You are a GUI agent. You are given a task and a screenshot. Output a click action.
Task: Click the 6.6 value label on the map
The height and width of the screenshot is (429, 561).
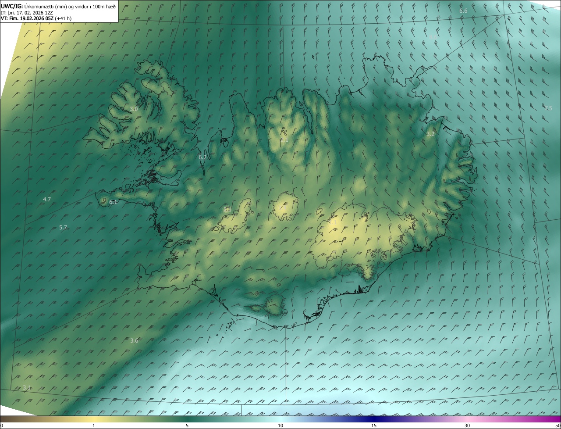click(463, 11)
